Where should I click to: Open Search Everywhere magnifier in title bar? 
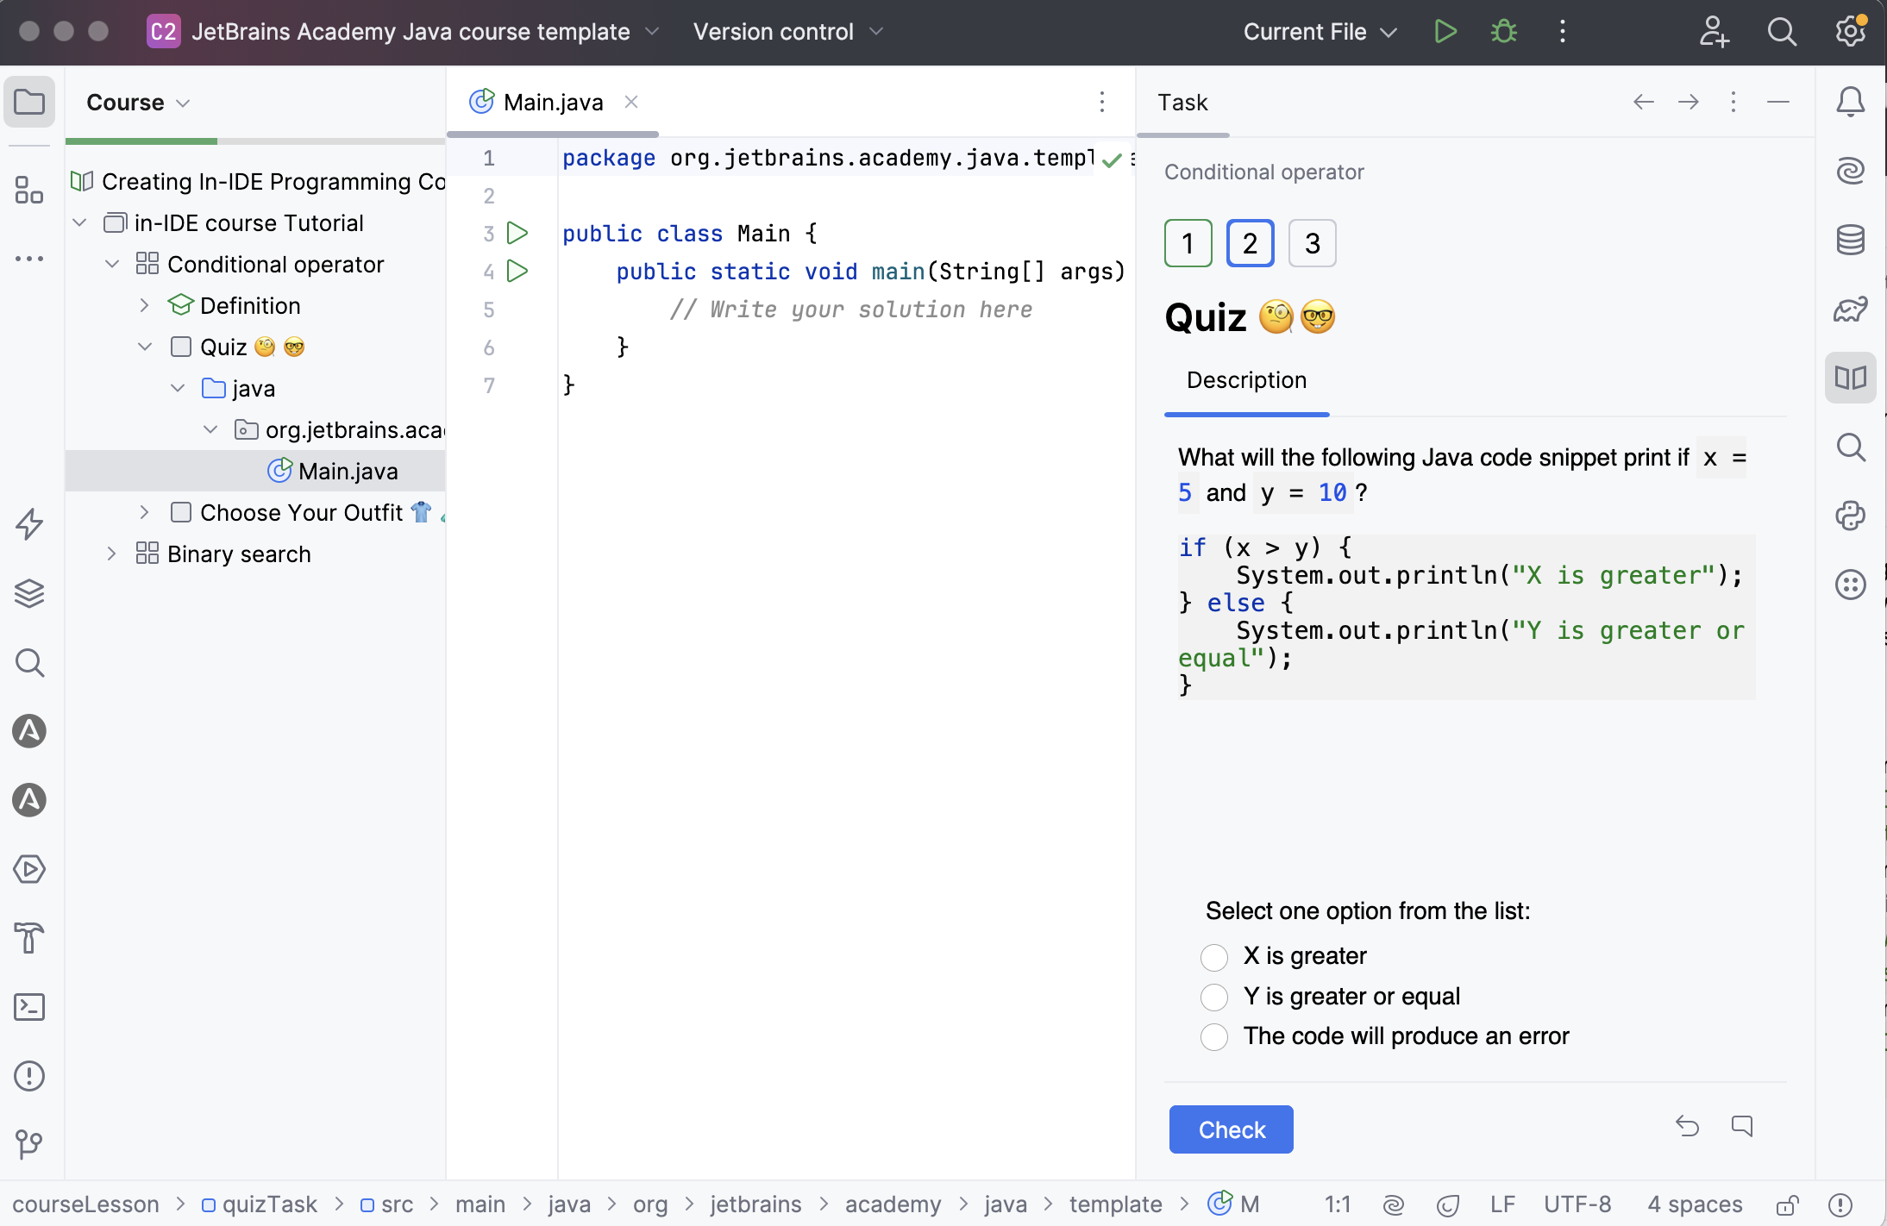coord(1782,32)
